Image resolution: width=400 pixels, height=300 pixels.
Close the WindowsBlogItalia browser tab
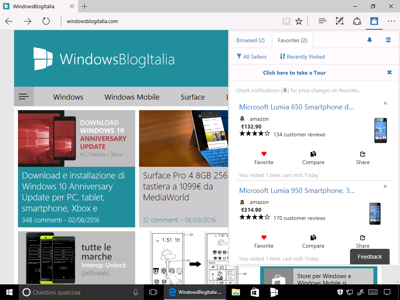pos(72,6)
